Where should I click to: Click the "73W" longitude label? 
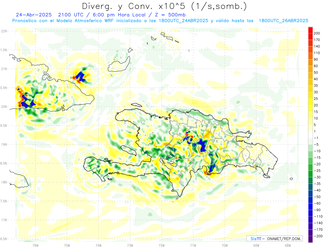pos(130,246)
